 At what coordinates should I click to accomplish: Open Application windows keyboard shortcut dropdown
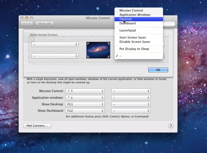tap(85, 98)
